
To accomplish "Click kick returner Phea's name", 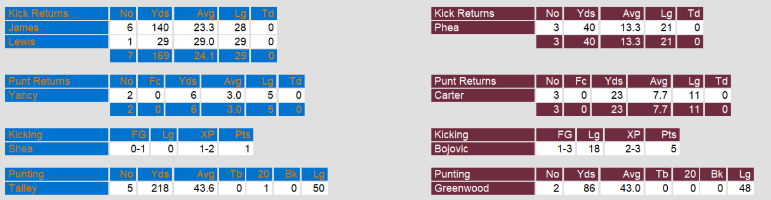I will [x=447, y=28].
